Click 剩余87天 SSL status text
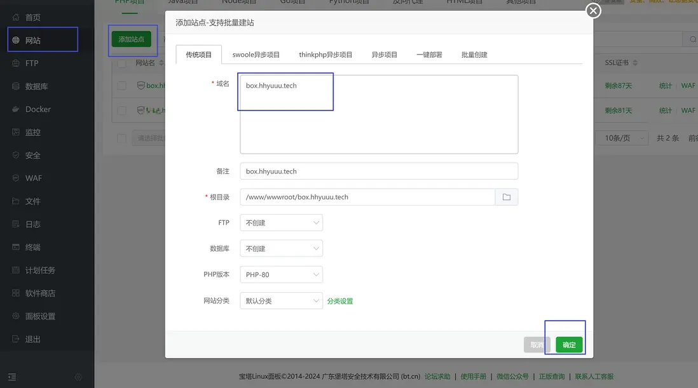The width and height of the screenshot is (698, 388). [619, 85]
